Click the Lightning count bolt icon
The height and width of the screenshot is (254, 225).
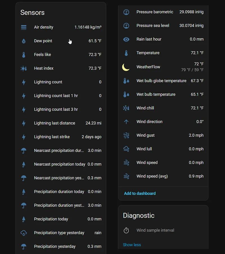[24, 82]
